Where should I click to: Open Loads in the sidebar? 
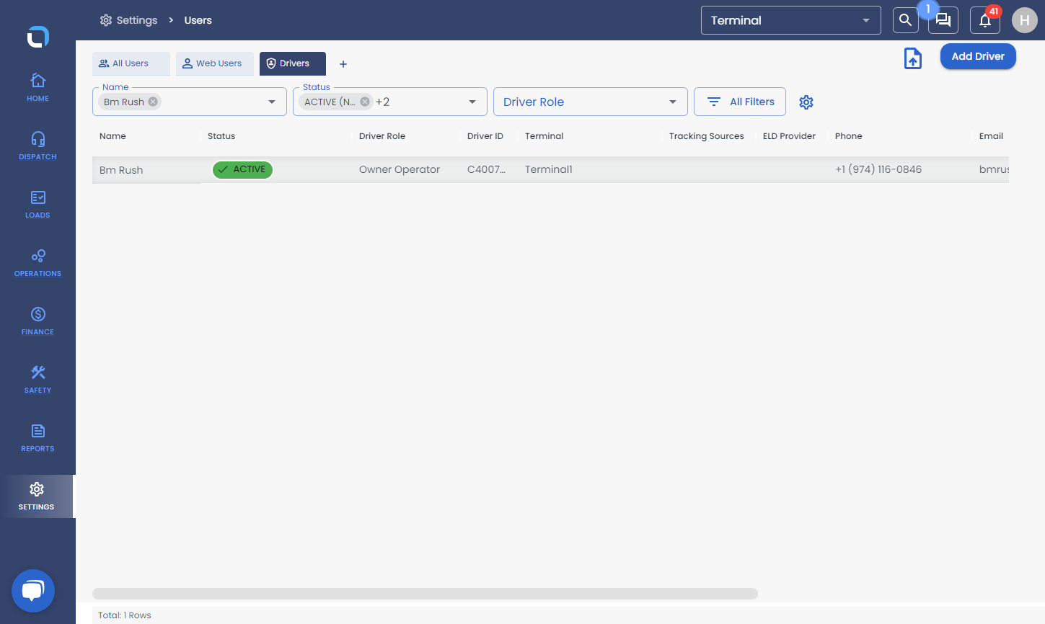pyautogui.click(x=38, y=204)
